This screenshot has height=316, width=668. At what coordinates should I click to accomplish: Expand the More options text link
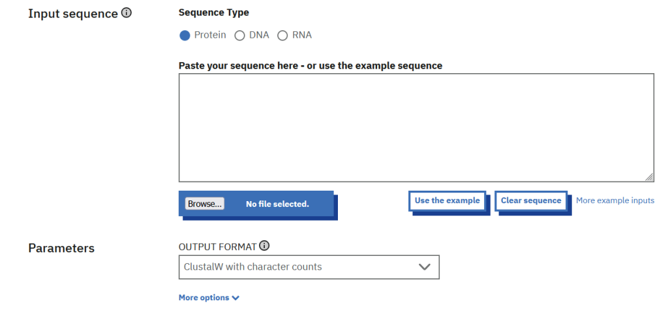click(x=204, y=298)
